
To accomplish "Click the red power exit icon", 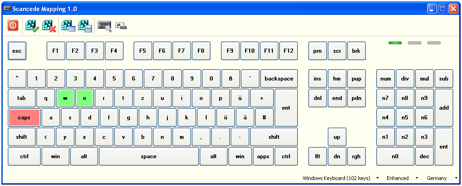I will [13, 26].
